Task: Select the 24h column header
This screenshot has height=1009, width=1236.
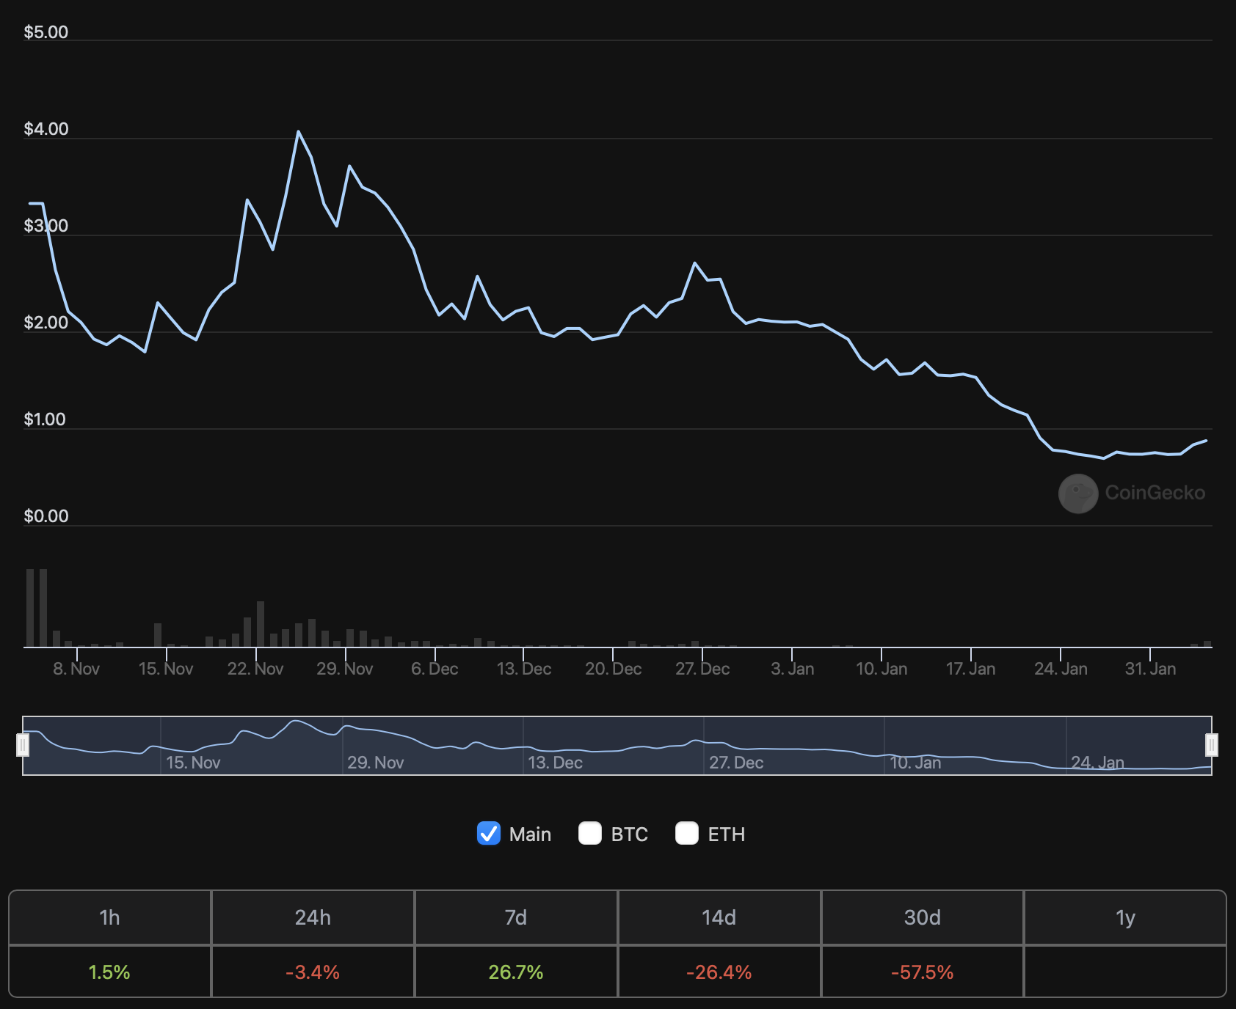Action: point(313,917)
